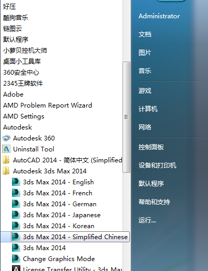This screenshot has height=271, width=208.
Task: Expand the 2345王牌软件 folder
Action: pyautogui.click(x=23, y=84)
